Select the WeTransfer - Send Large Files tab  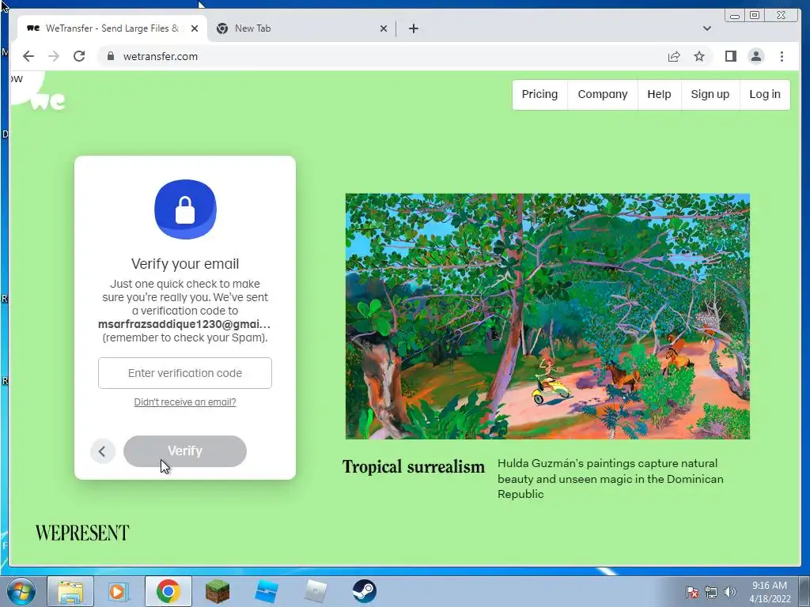[x=111, y=28]
